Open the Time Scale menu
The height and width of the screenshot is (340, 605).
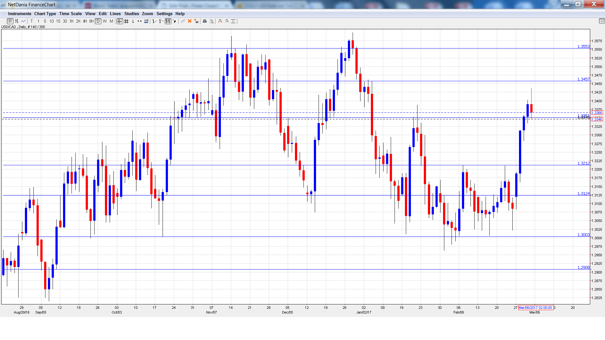[70, 14]
